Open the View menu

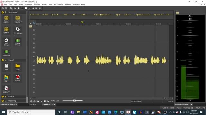(15, 4)
